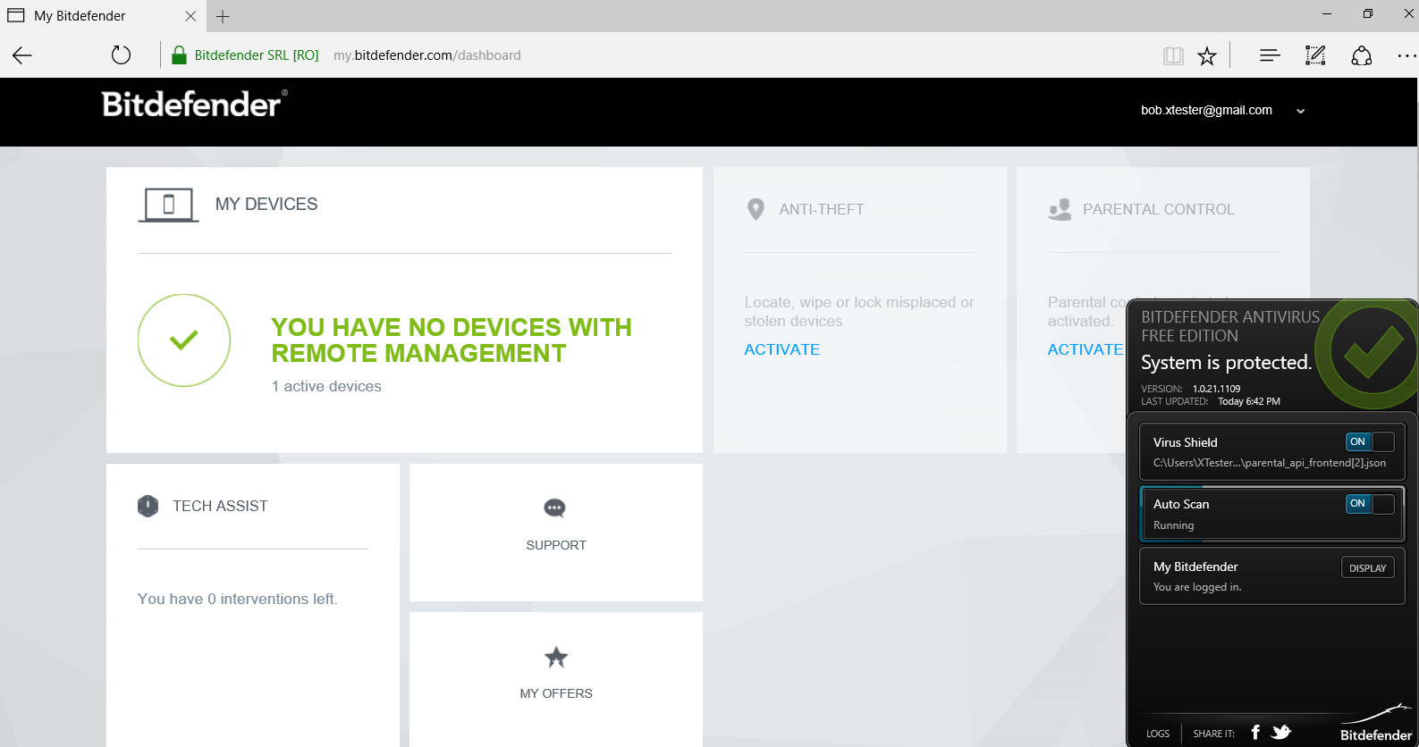1419x747 pixels.
Task: Open the browser more actions ellipsis
Action: click(x=1406, y=55)
